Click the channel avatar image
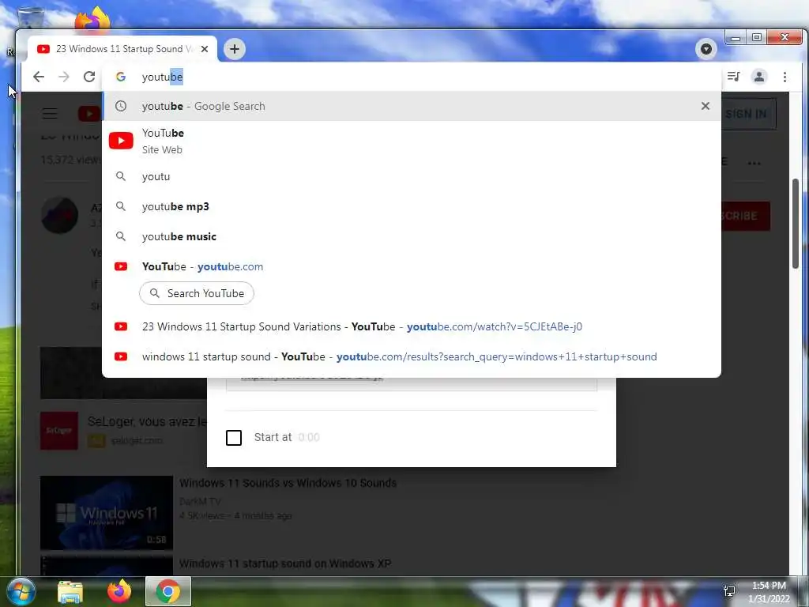Viewport: 809px width, 607px height. [x=60, y=215]
